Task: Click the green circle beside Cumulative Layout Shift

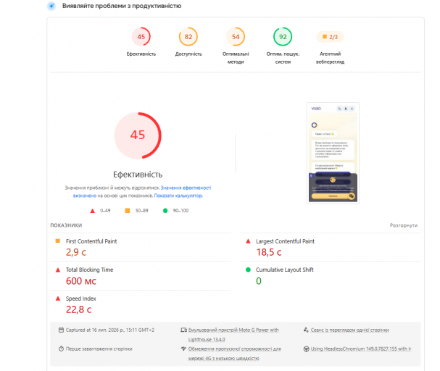Action: click(x=248, y=270)
